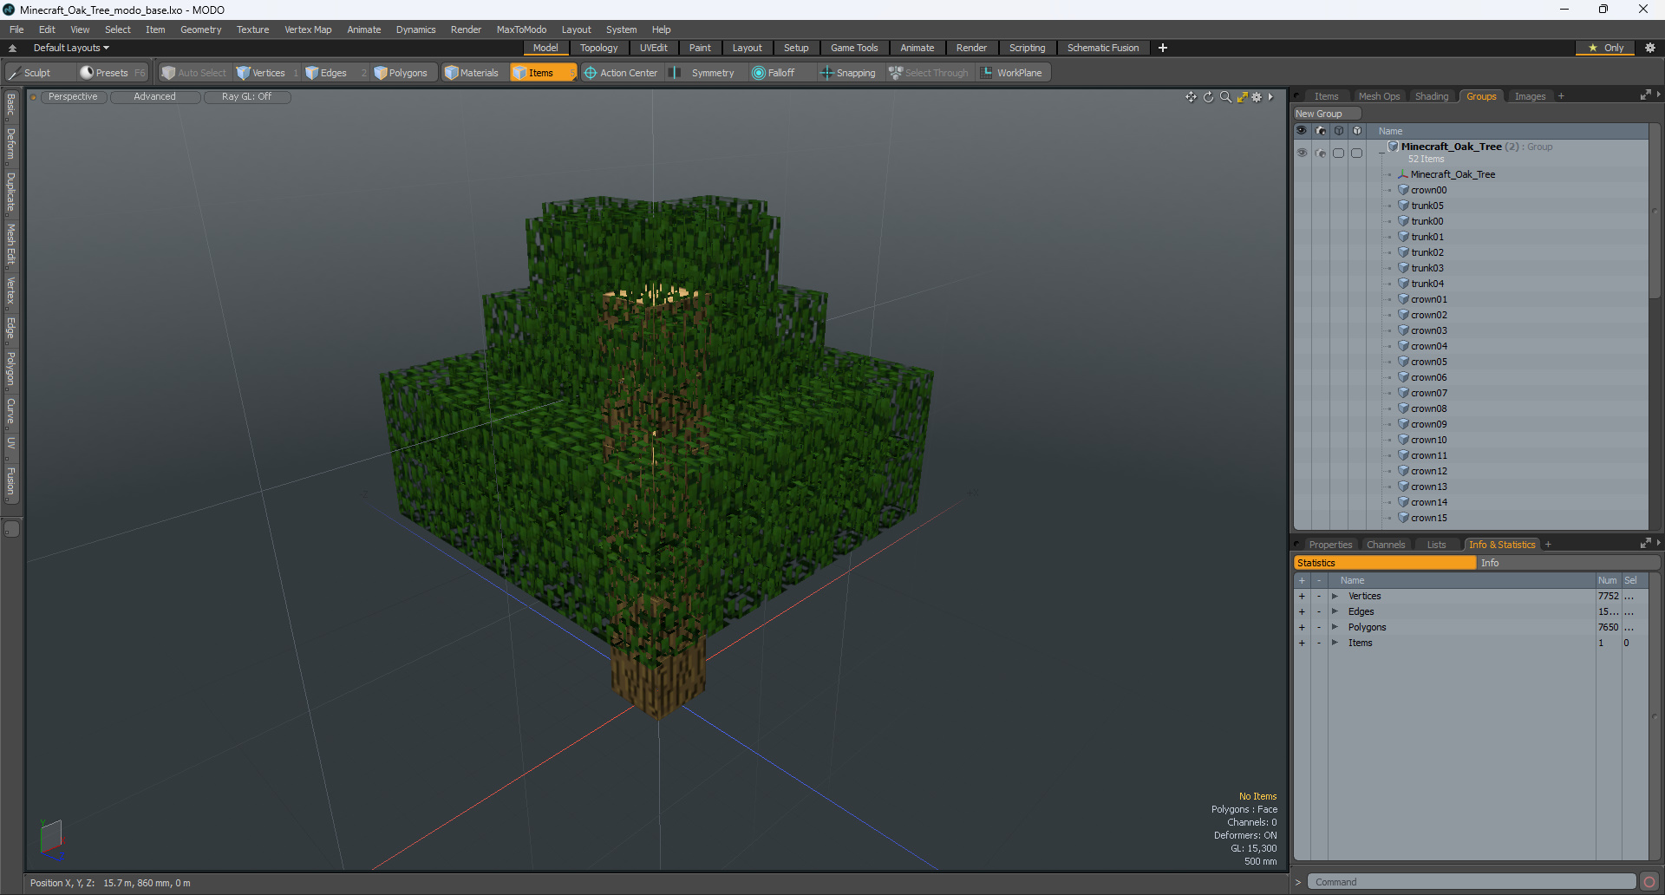Toggle Snapping on
The height and width of the screenshot is (895, 1665).
pos(848,73)
